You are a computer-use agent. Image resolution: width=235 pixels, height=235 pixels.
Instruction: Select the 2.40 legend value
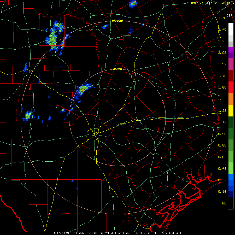tap(222, 29)
